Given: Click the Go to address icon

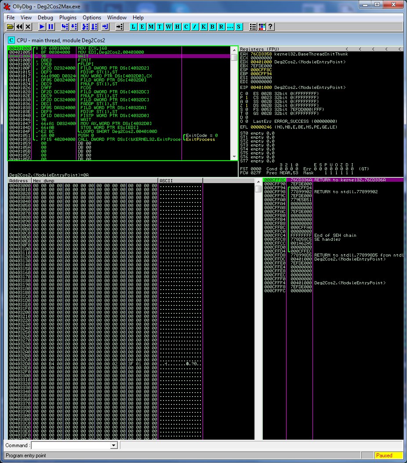Looking at the screenshot, I should pyautogui.click(x=120, y=27).
